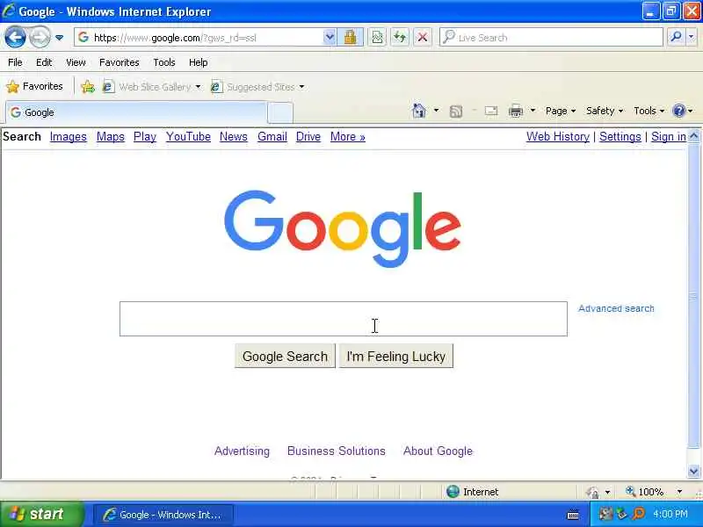Click the Advanced search link
Screen dimensions: 703x527
pyautogui.click(x=616, y=308)
